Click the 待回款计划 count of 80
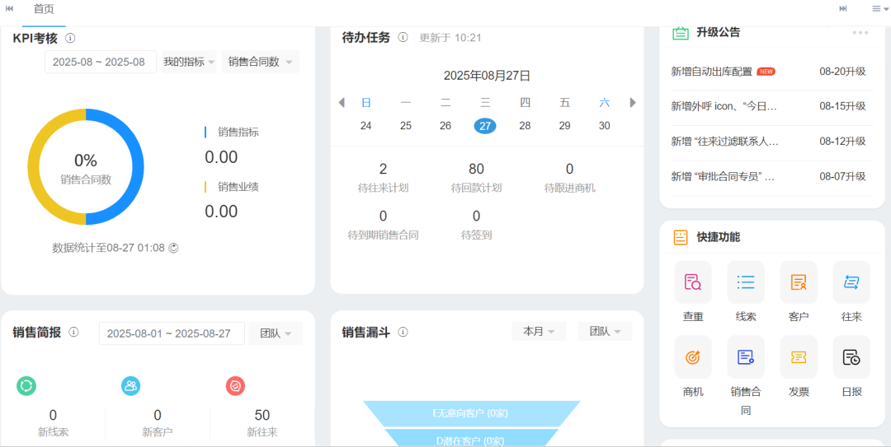891x447 pixels. [x=476, y=170]
